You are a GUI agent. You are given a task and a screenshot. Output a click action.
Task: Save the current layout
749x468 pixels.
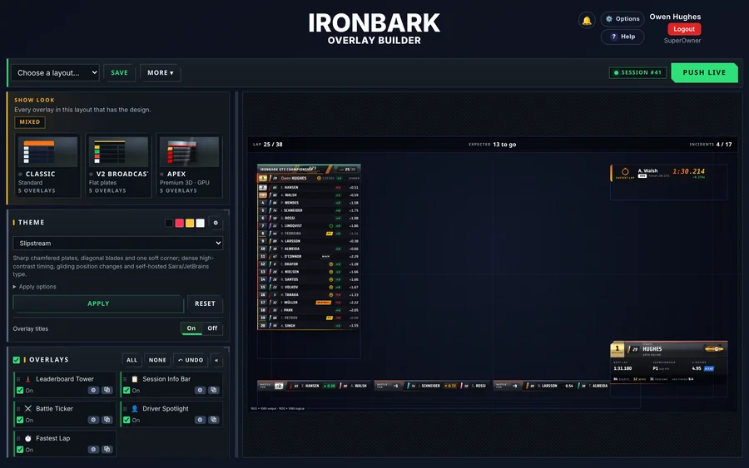(x=119, y=73)
